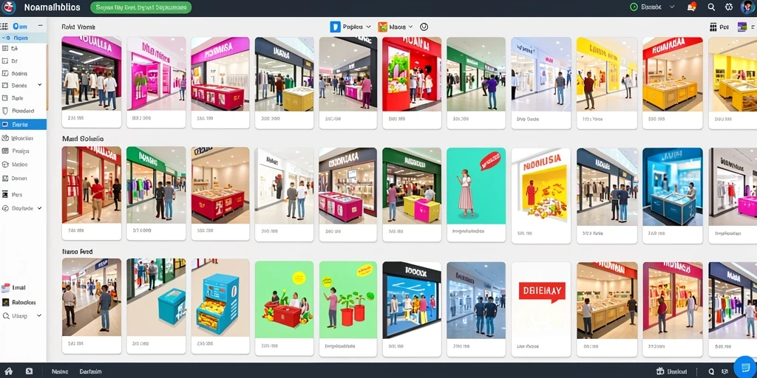Collapse the sidebar using the minus control
This screenshot has height=378, width=757.
tap(41, 26)
